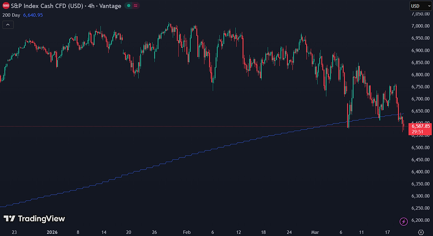Image resolution: width=433 pixels, height=236 pixels.
Task: Click the S&P 500 symbol logo icon
Action: point(6,6)
